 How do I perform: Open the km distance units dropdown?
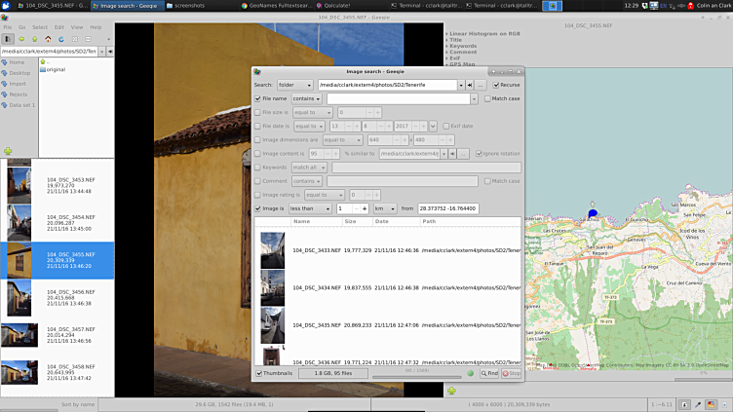pos(383,208)
